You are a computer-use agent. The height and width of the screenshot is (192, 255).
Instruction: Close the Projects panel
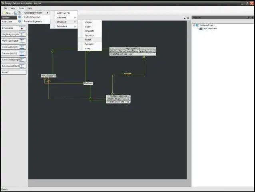point(252,18)
